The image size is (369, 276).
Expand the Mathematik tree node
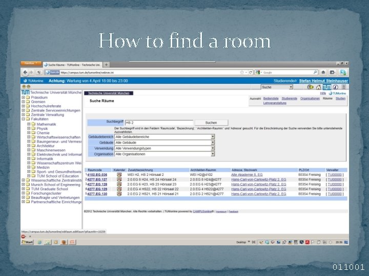tap(29, 124)
